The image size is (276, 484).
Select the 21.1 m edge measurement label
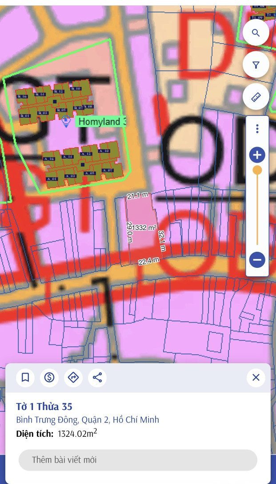(x=137, y=195)
